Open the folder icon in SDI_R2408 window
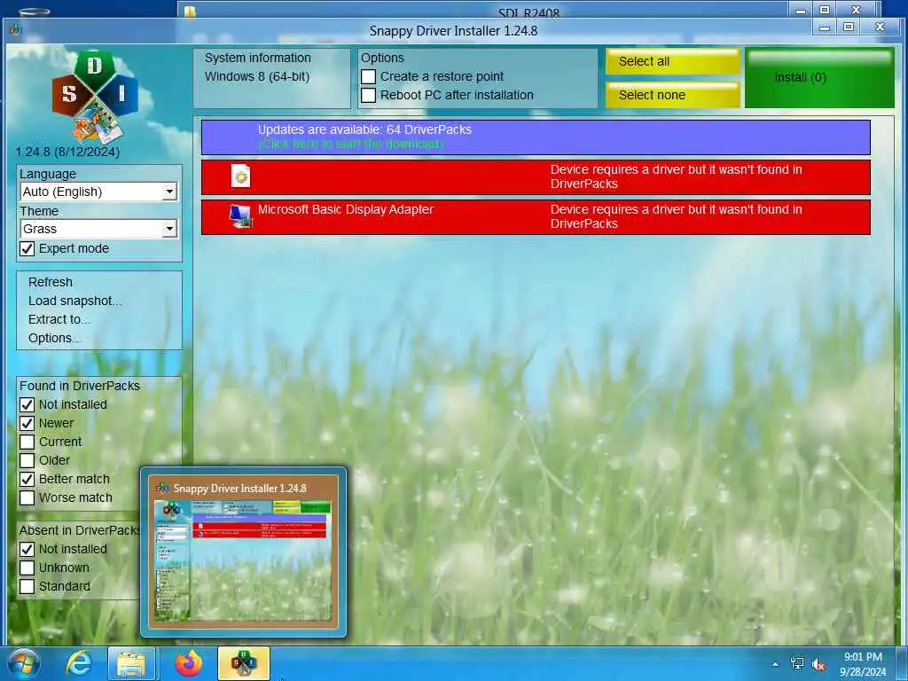 point(190,11)
